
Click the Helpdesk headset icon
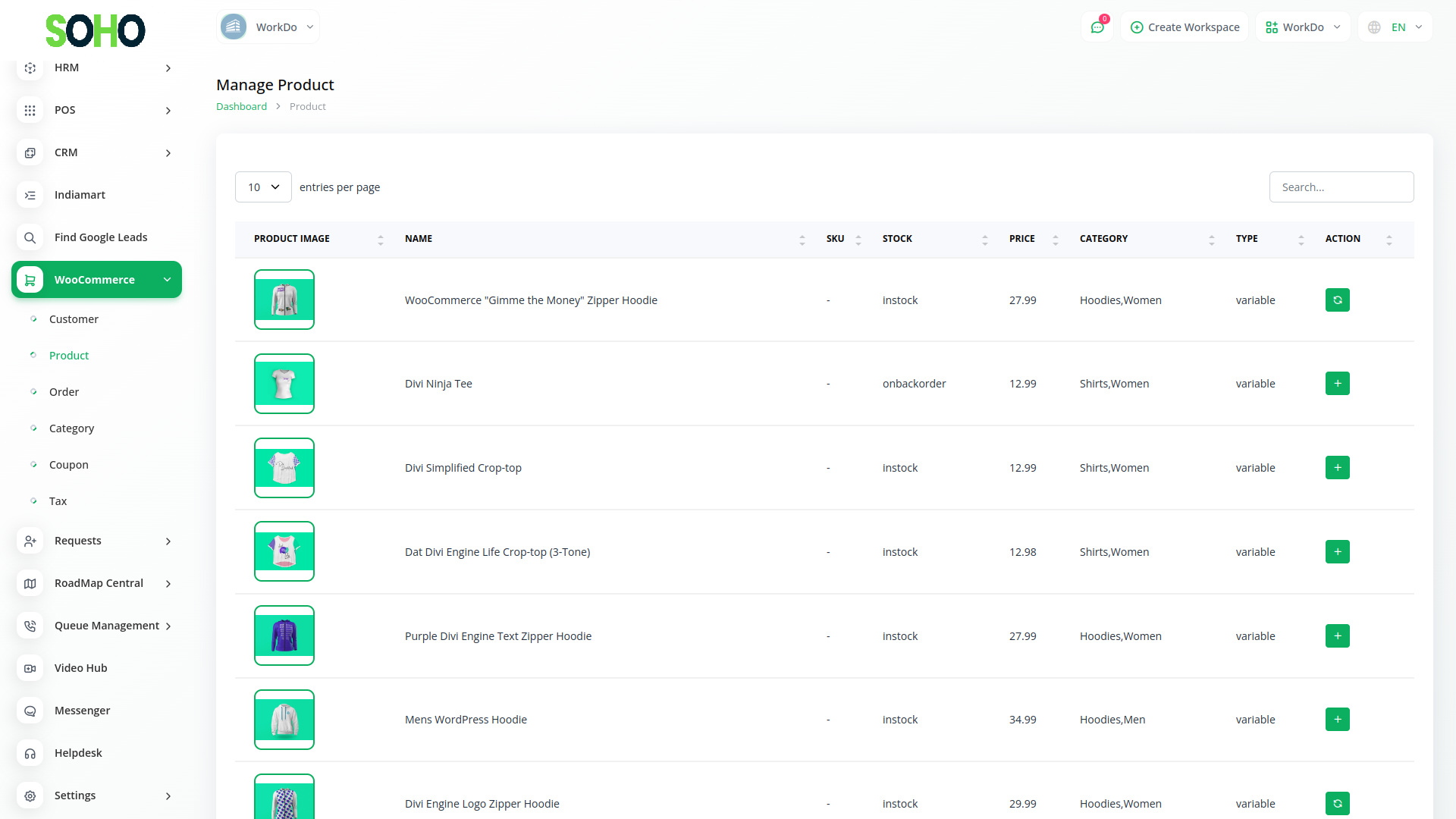coord(30,753)
